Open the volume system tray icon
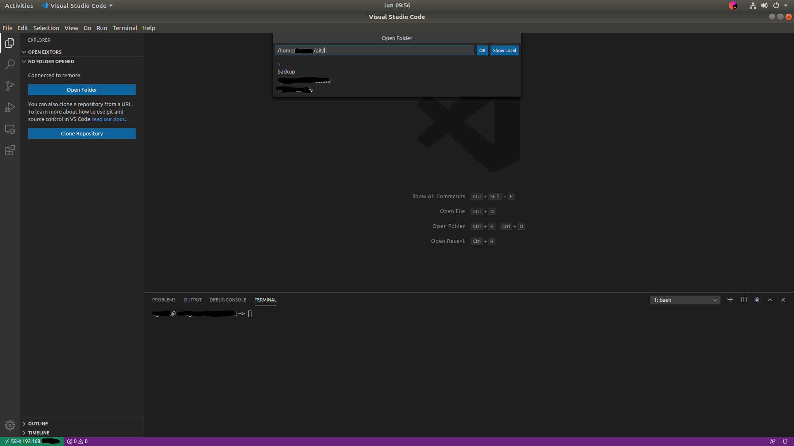Viewport: 794px width, 446px height. click(764, 5)
